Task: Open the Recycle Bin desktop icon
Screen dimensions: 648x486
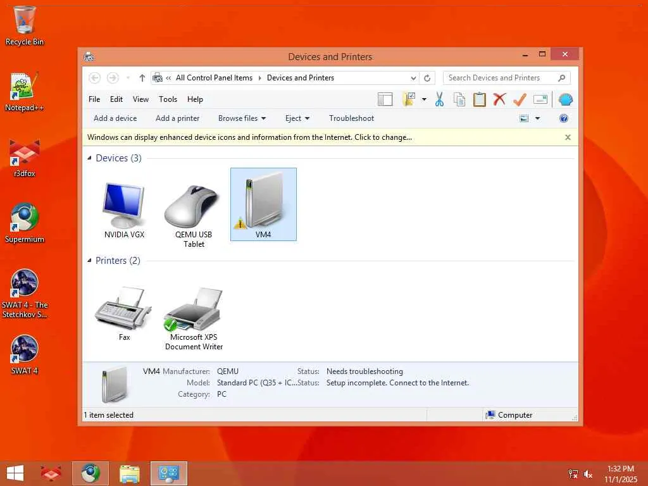Action: pyautogui.click(x=25, y=25)
